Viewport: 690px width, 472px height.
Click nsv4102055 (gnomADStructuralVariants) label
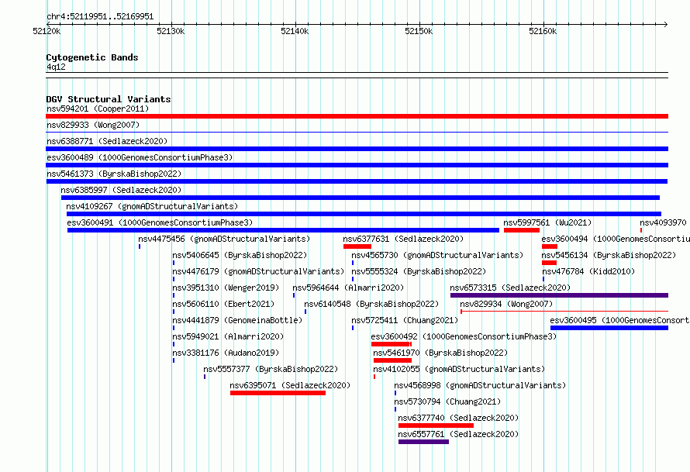click(x=459, y=369)
